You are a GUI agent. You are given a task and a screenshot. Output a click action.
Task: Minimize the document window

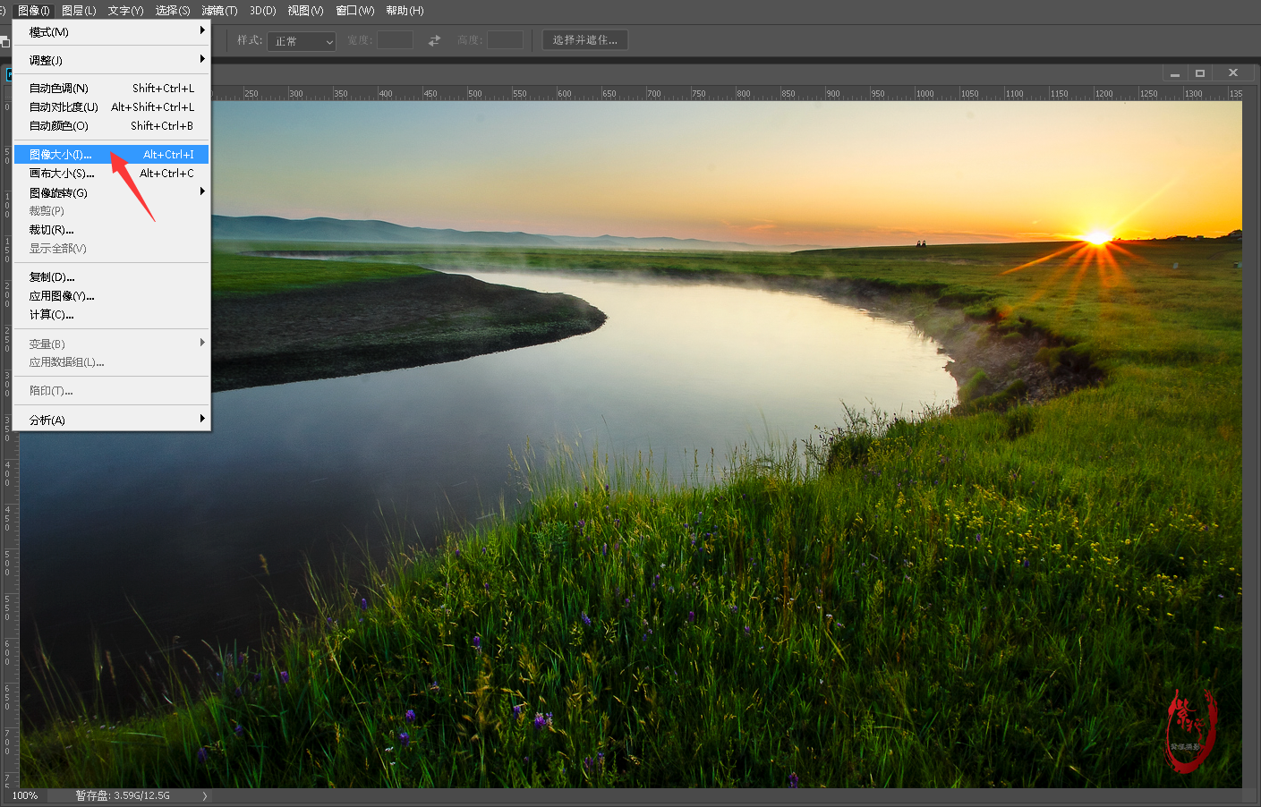[x=1175, y=73]
